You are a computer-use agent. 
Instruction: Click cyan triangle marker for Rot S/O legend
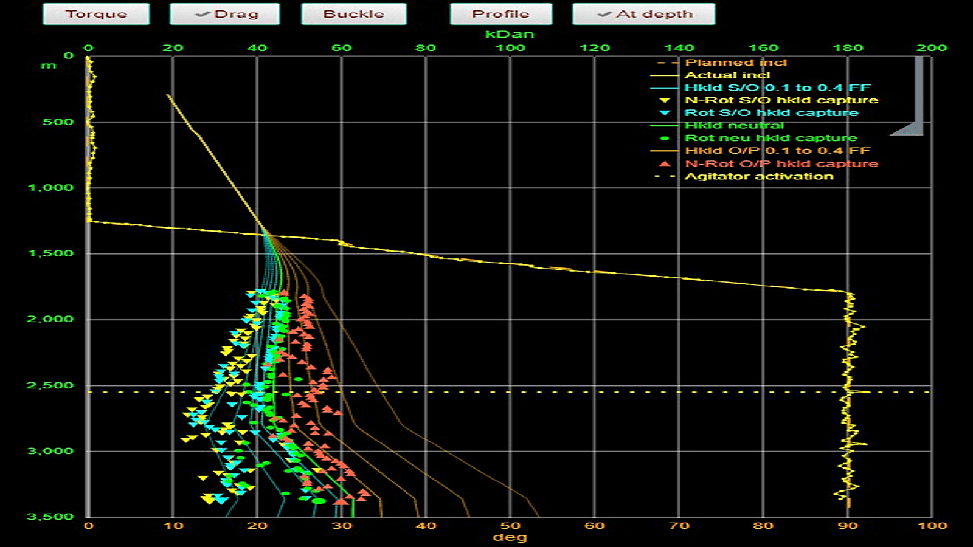click(x=665, y=113)
